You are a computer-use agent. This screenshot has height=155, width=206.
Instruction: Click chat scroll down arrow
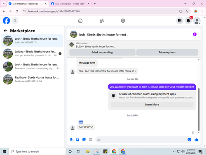pyautogui.click(x=199, y=132)
